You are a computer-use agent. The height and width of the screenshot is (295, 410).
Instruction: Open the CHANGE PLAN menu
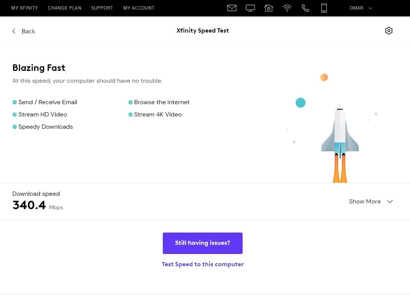(x=64, y=8)
